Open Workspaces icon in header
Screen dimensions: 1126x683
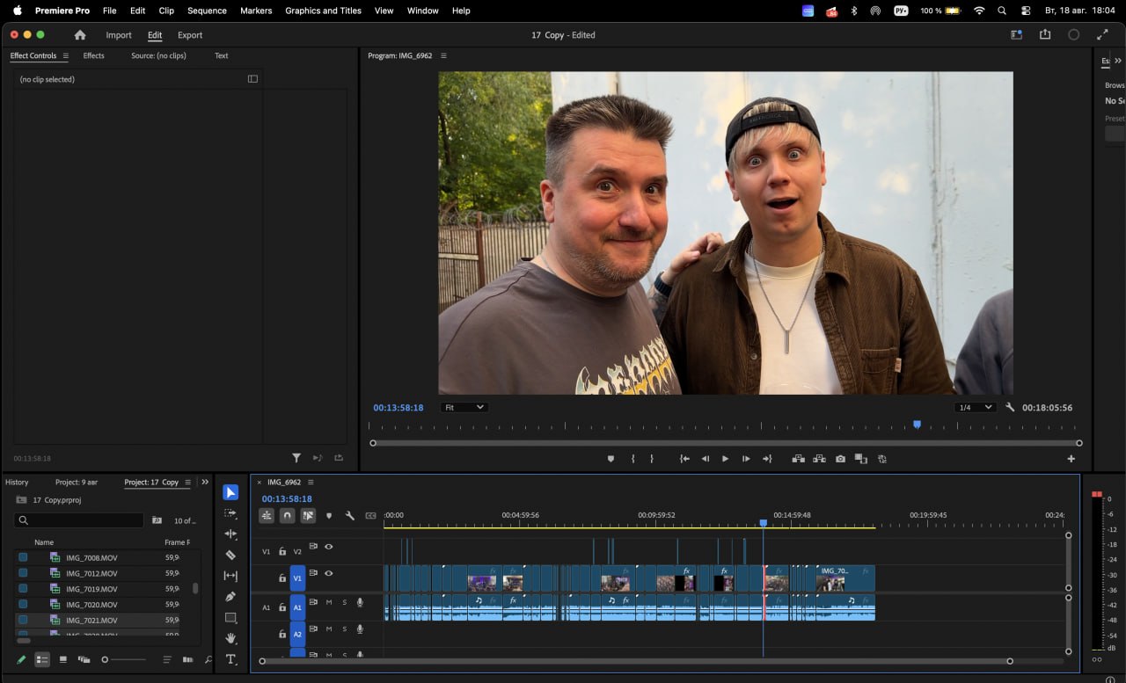click(1017, 35)
